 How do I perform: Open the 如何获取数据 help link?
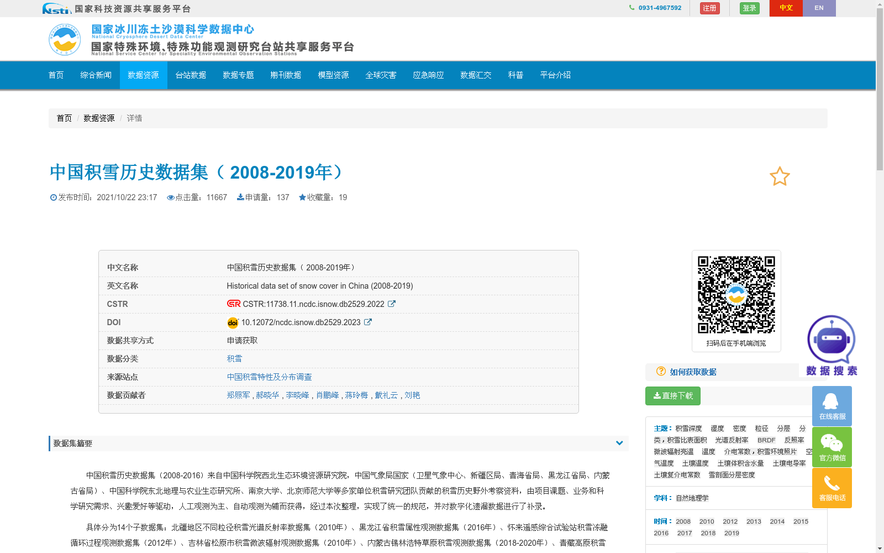pyautogui.click(x=693, y=372)
